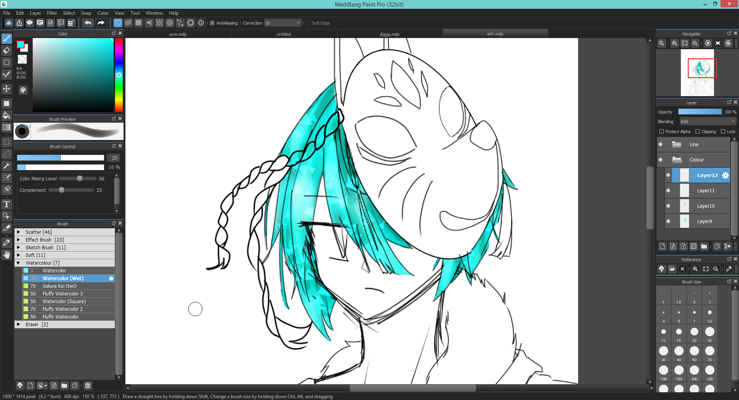This screenshot has height=400, width=739.
Task: Open the Blending mode dropdown
Action: [x=707, y=122]
